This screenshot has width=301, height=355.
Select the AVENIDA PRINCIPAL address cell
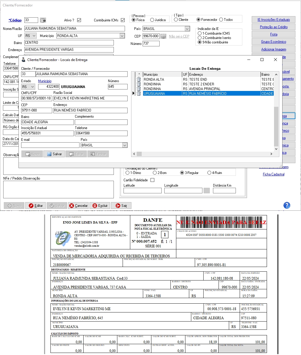[224, 89]
